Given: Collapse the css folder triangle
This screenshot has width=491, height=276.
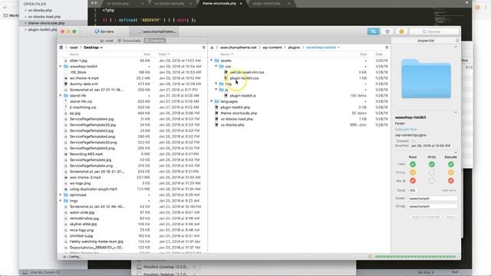Looking at the screenshot, I should tap(216, 66).
